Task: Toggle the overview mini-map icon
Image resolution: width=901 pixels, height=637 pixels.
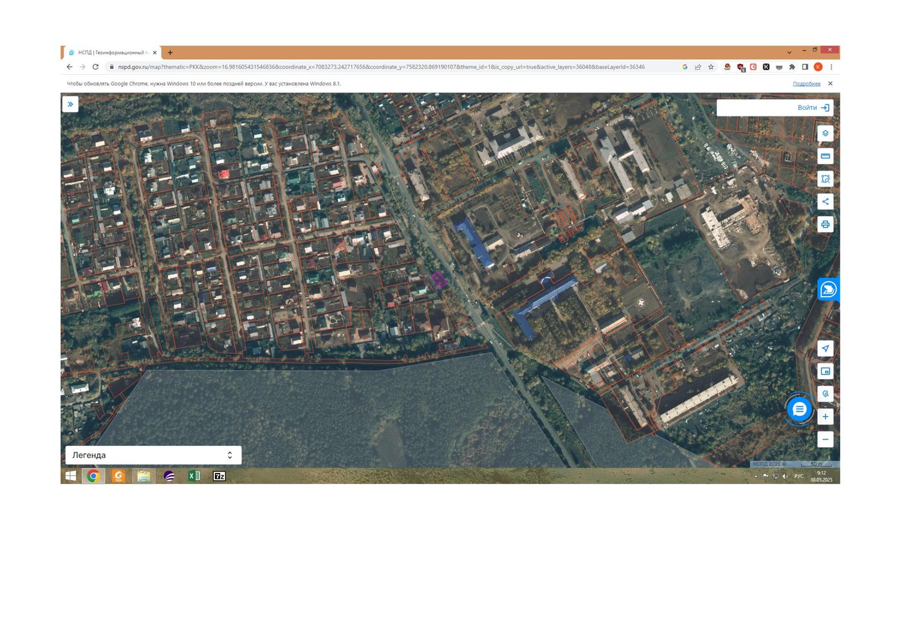Action: [825, 371]
